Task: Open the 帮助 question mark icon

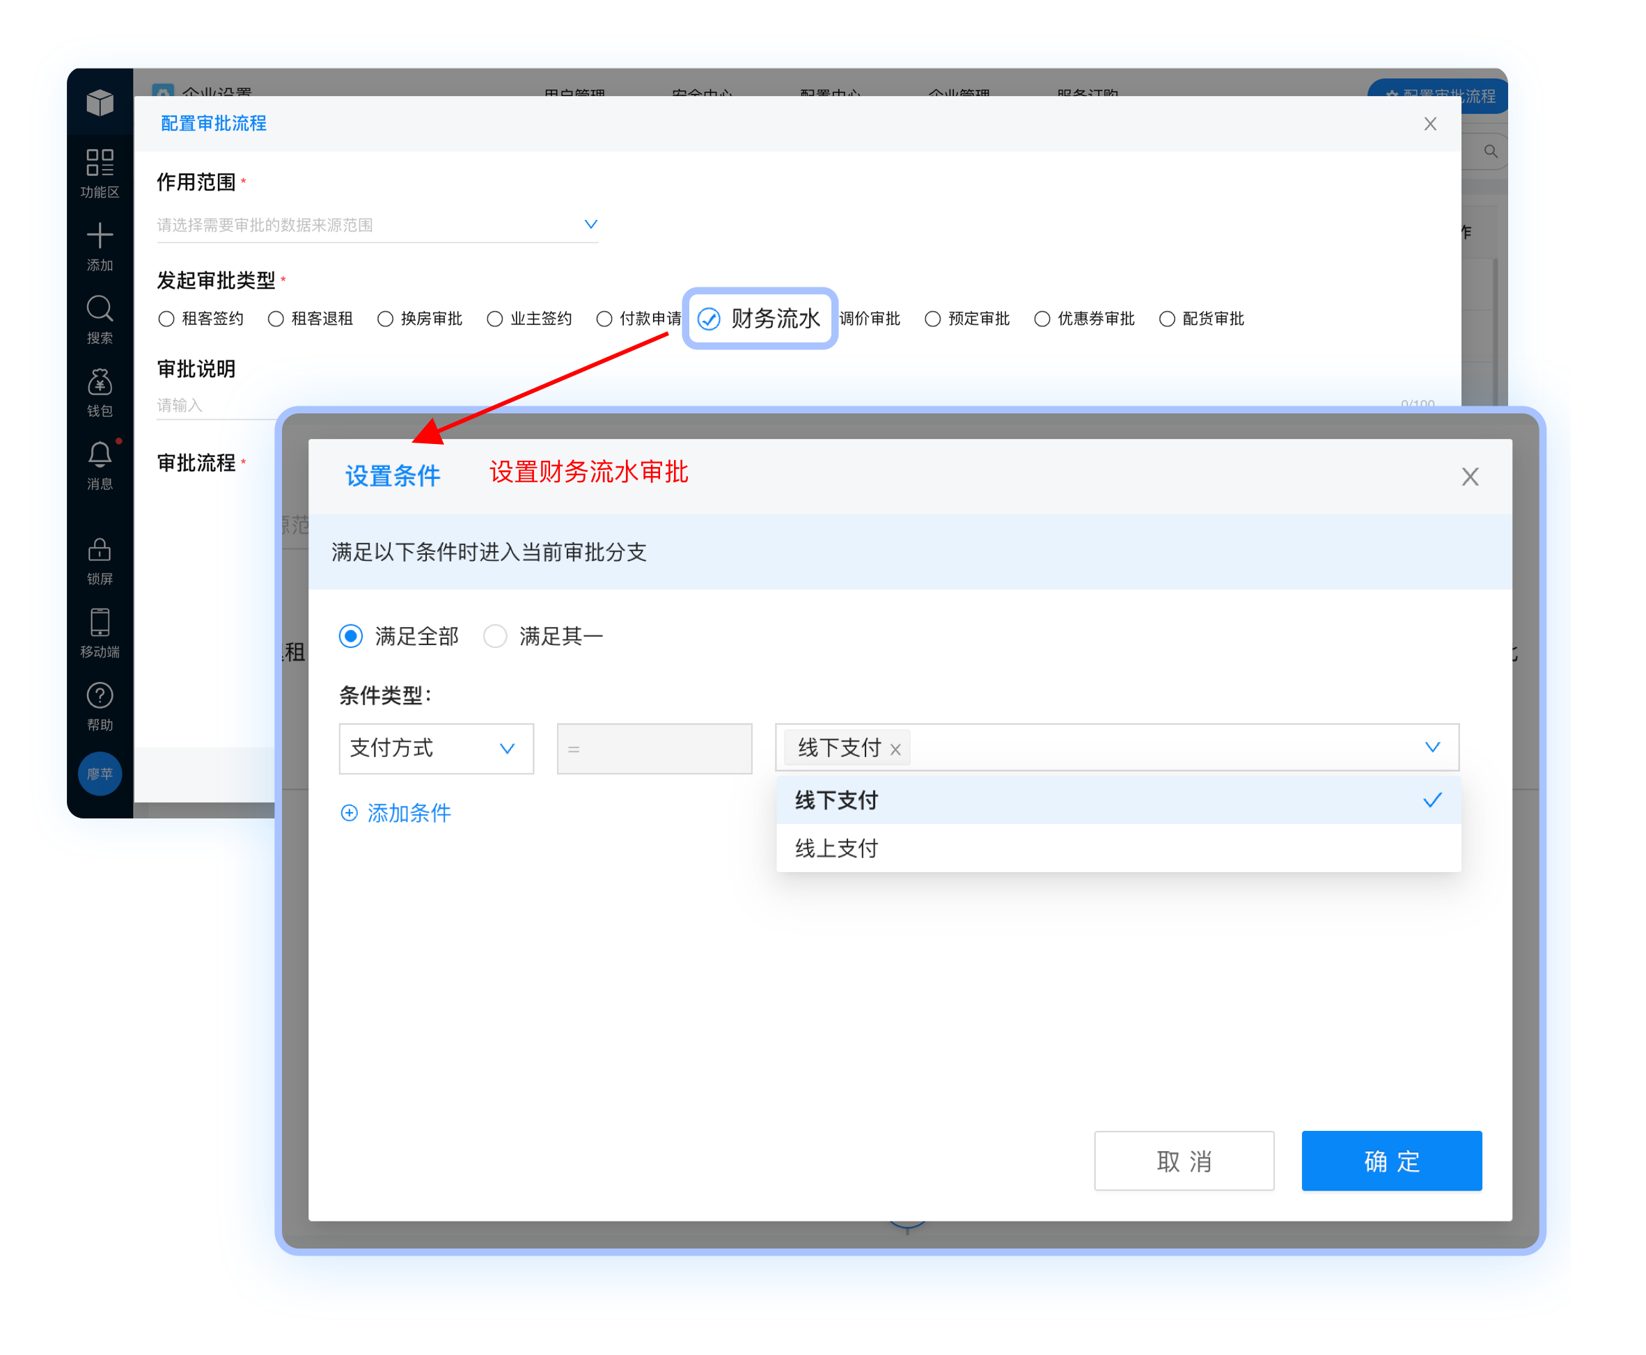Action: 99,695
